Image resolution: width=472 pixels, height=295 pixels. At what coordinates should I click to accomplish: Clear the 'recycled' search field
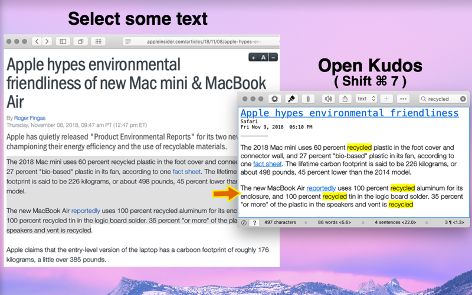click(x=463, y=99)
